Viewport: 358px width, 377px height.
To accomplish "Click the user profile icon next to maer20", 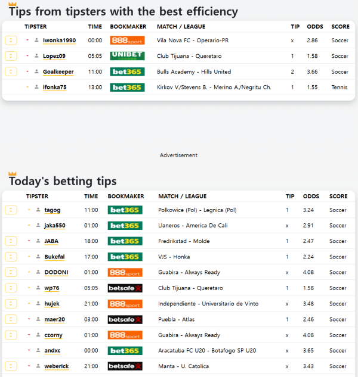I will 38,319.
